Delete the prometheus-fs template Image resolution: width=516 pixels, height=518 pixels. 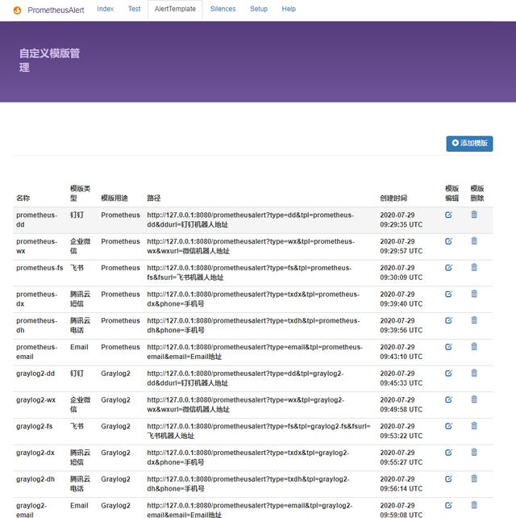[474, 268]
